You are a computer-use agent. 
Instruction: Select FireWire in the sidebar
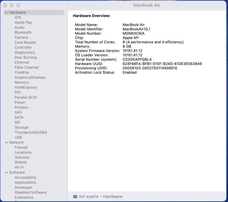pyautogui.click(x=22, y=72)
